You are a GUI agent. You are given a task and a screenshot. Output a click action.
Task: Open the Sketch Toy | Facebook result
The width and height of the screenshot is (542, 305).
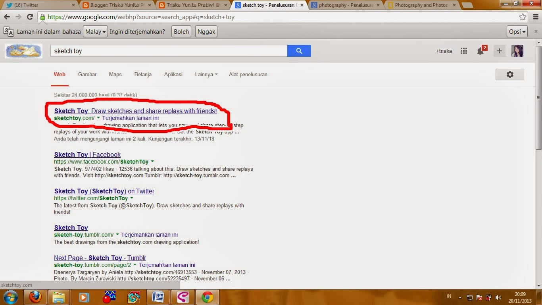pos(87,155)
